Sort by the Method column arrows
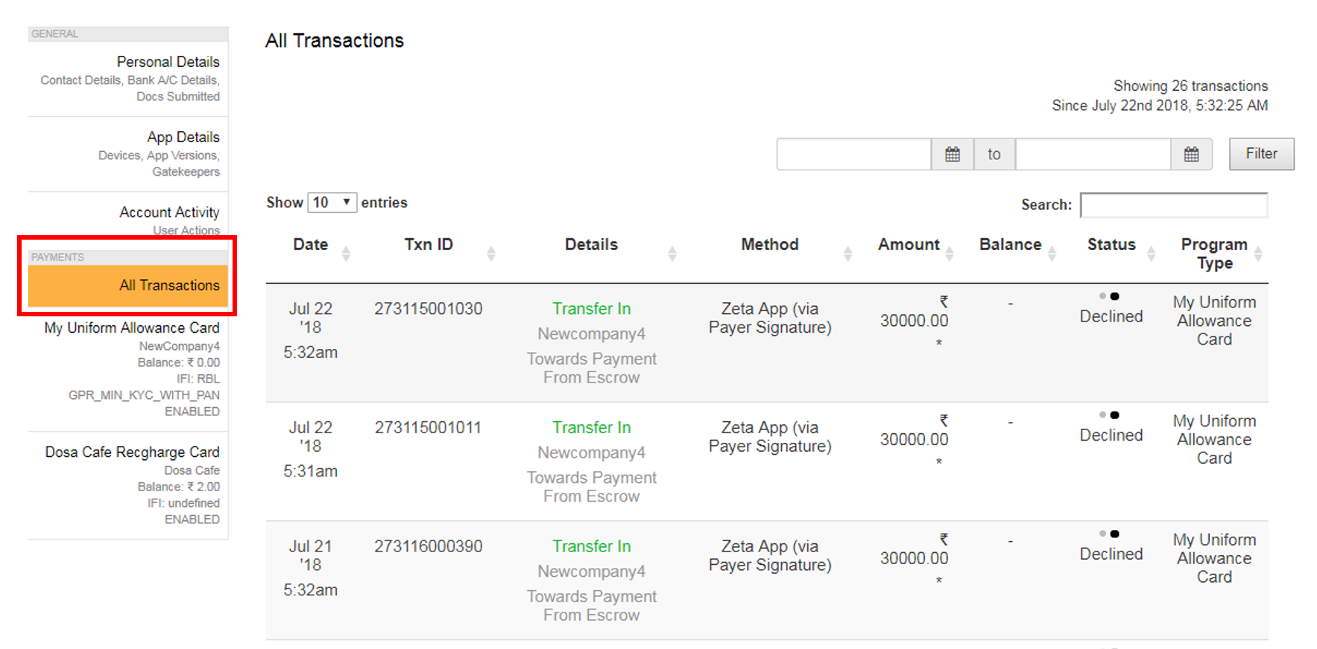The height and width of the screenshot is (649, 1317). coord(847,254)
